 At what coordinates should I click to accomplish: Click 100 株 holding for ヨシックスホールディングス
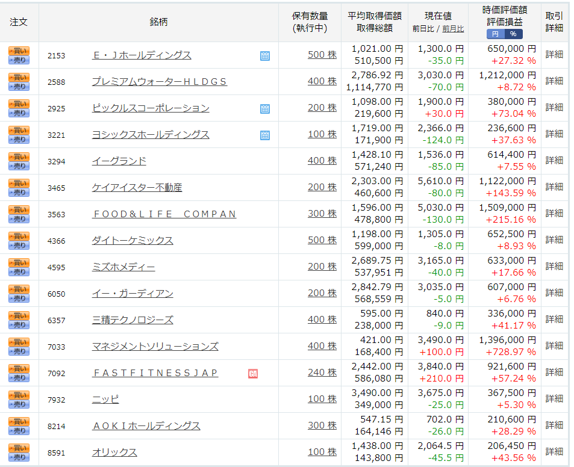point(322,134)
